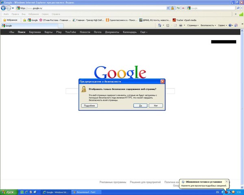Click Документы in Google navigation bar
Image resolution: width=244 pixels, height=195 pixels.
112,32
